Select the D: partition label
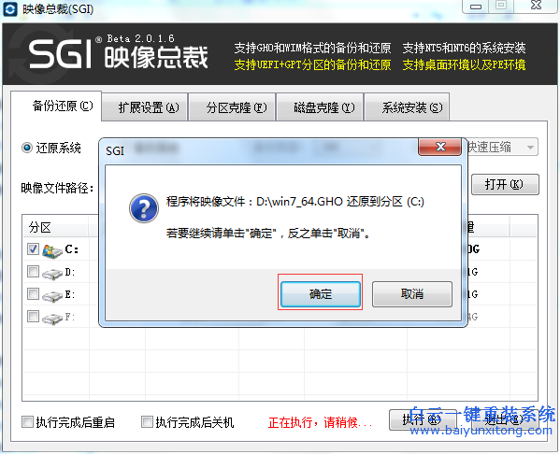 [70, 273]
